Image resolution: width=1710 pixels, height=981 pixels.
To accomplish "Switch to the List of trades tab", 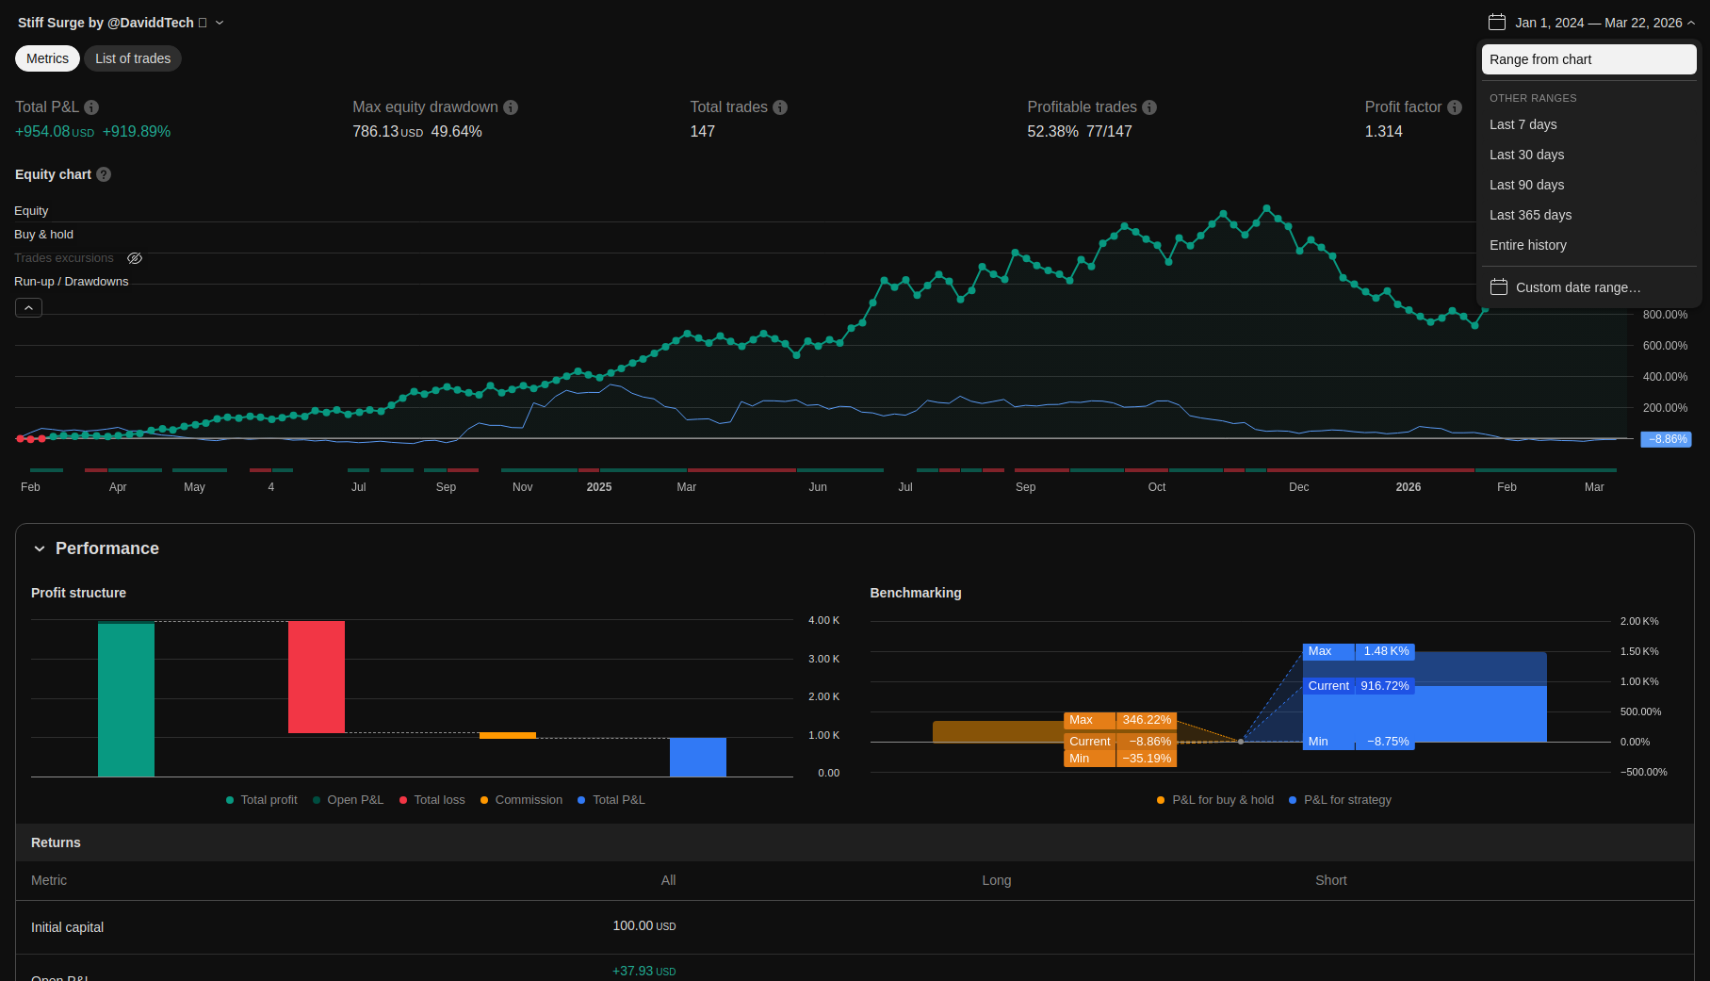I will (x=133, y=58).
